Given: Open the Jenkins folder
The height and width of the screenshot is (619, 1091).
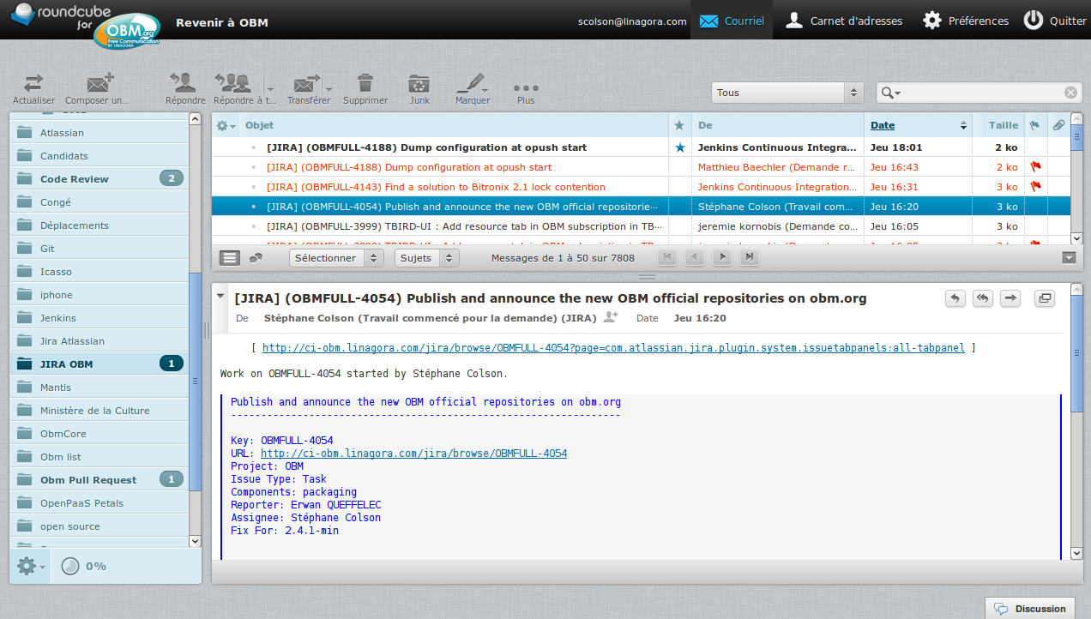Looking at the screenshot, I should (x=99, y=318).
